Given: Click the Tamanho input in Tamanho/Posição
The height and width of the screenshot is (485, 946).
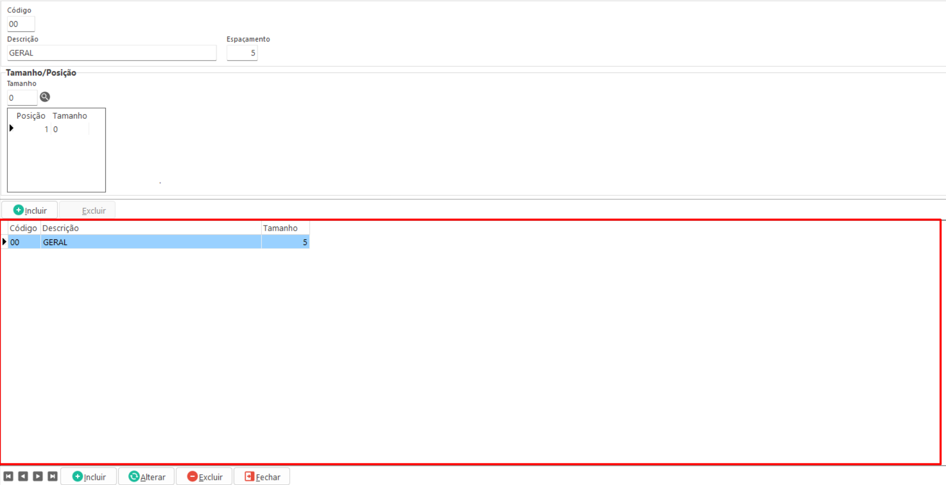Looking at the screenshot, I should click(x=22, y=98).
